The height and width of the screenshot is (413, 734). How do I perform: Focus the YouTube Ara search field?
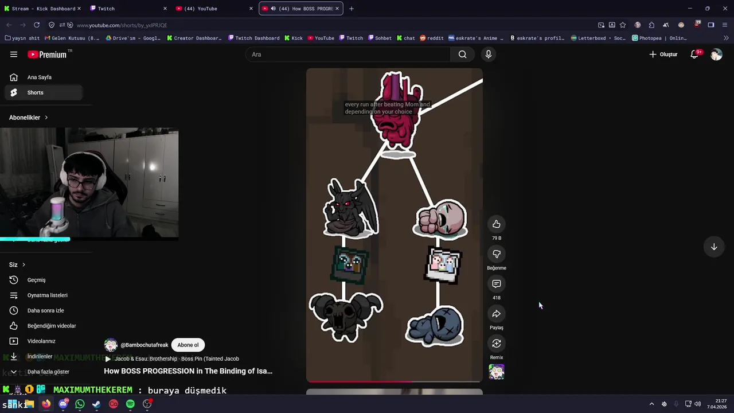click(x=348, y=54)
